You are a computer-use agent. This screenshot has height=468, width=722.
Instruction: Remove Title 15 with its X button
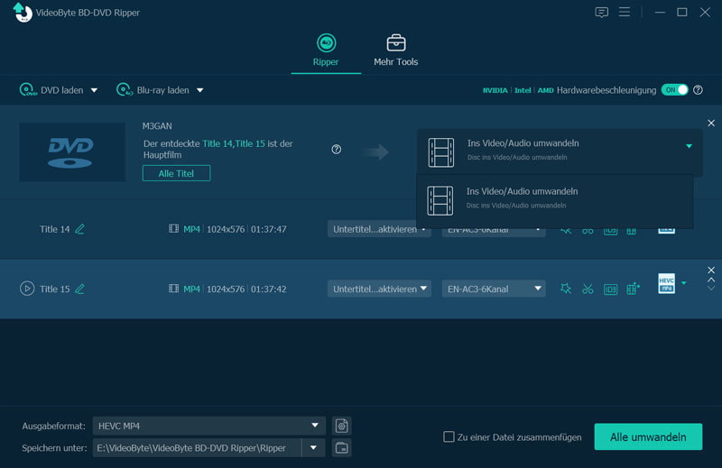tap(711, 271)
